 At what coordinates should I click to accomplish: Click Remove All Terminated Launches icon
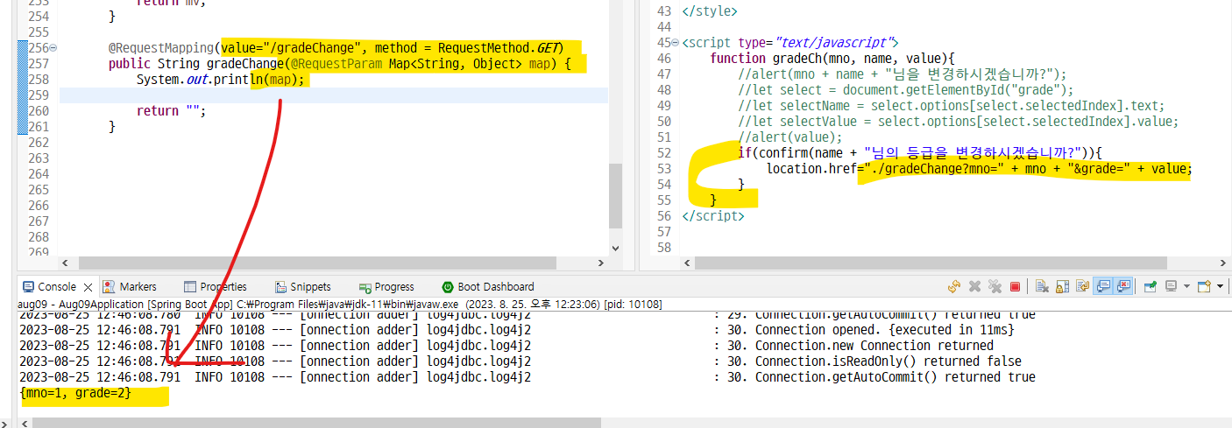[995, 286]
